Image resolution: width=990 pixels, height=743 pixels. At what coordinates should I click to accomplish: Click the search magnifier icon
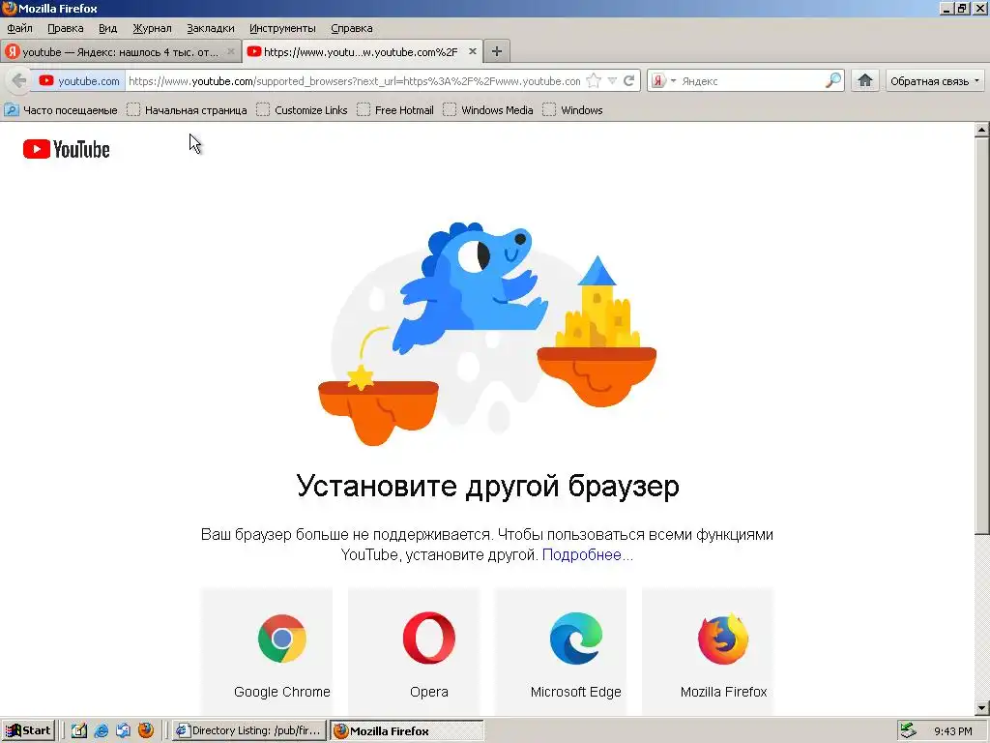point(833,80)
